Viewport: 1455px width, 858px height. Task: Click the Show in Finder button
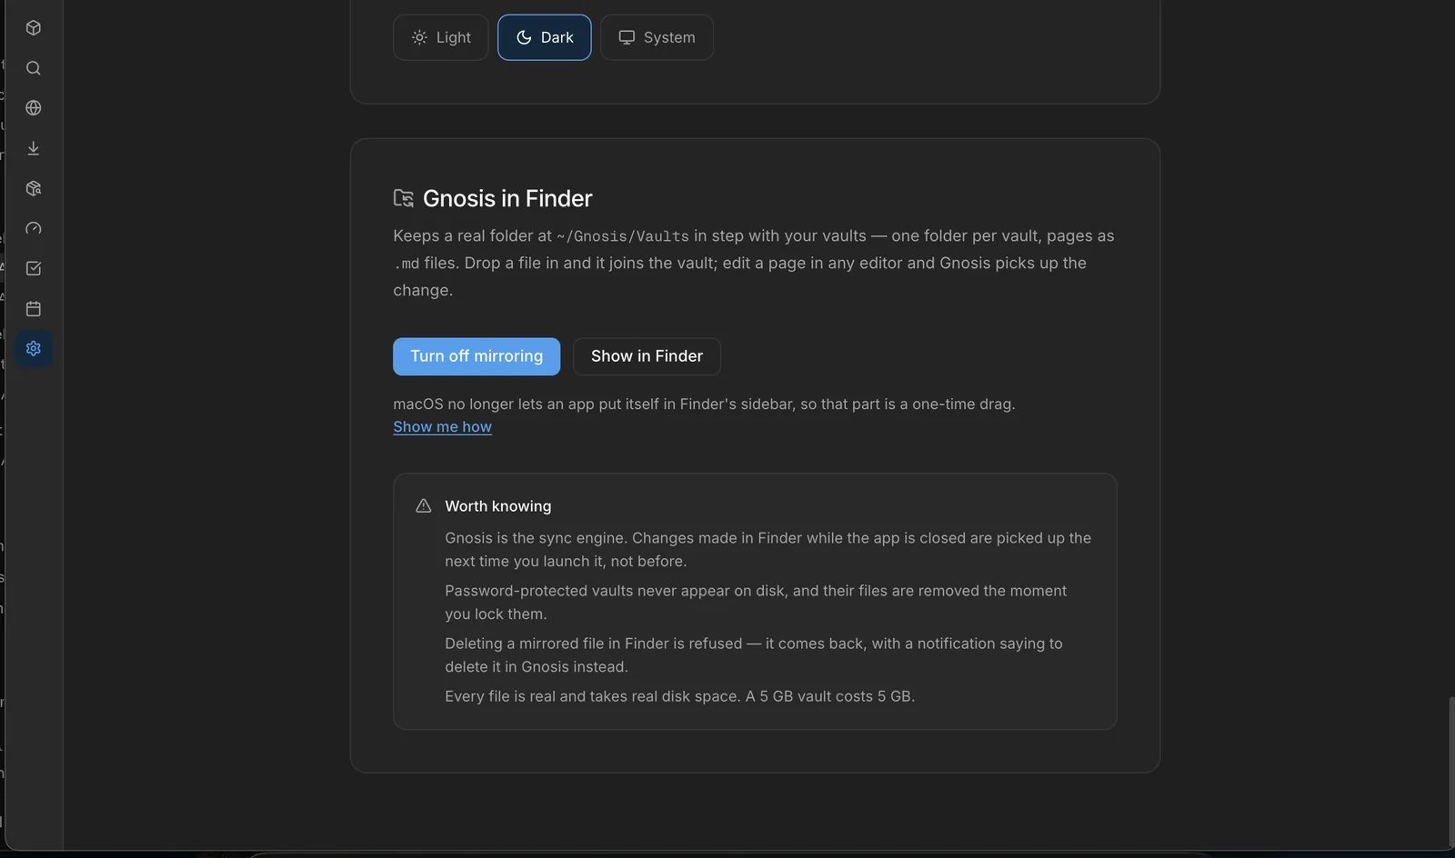pyautogui.click(x=647, y=356)
